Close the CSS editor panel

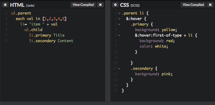coord(210,5)
